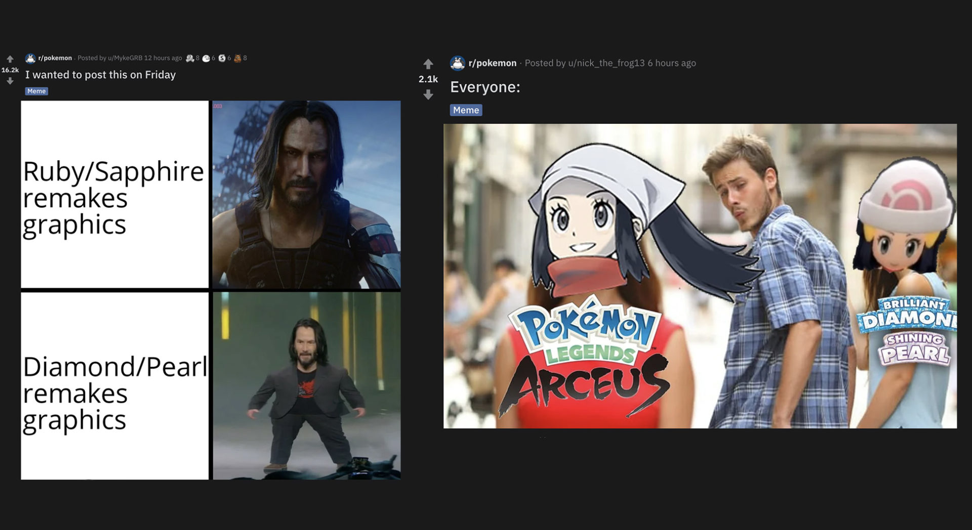
Task: Open the "Ruby/Sapphire remakes graphics" text panel
Action: coord(115,195)
